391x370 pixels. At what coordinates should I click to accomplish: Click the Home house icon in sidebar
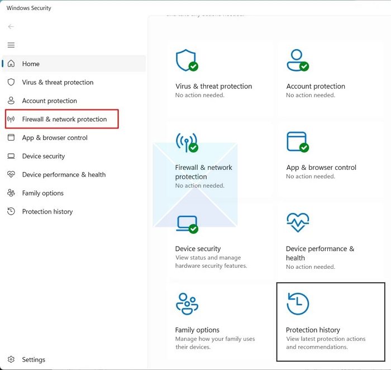tap(11, 64)
